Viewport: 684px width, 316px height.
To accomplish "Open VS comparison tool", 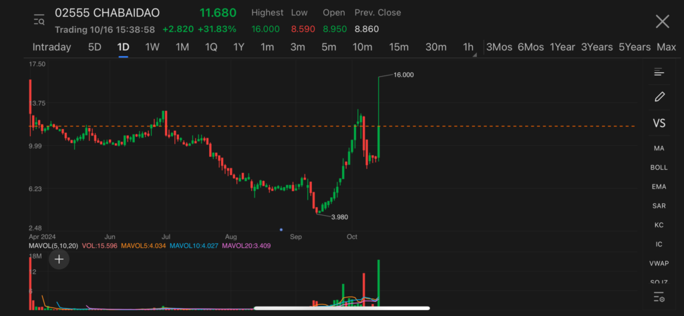I will coord(659,124).
